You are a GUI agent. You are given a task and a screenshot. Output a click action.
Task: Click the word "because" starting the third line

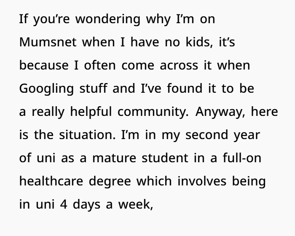44,65
